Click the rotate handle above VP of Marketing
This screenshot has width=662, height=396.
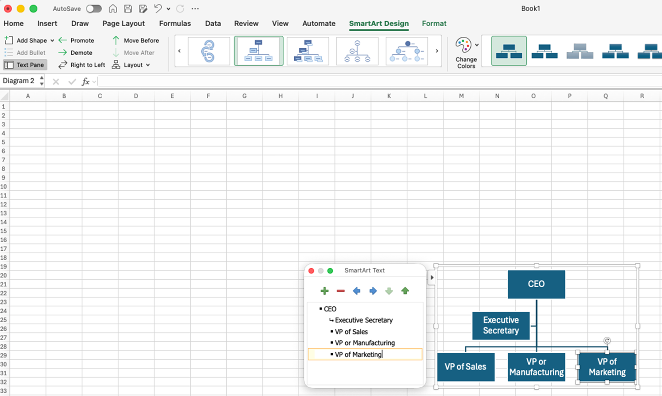607,340
